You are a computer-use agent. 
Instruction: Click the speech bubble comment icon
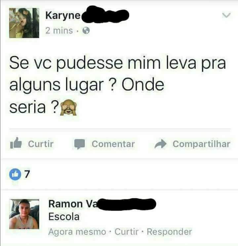pos(80,144)
